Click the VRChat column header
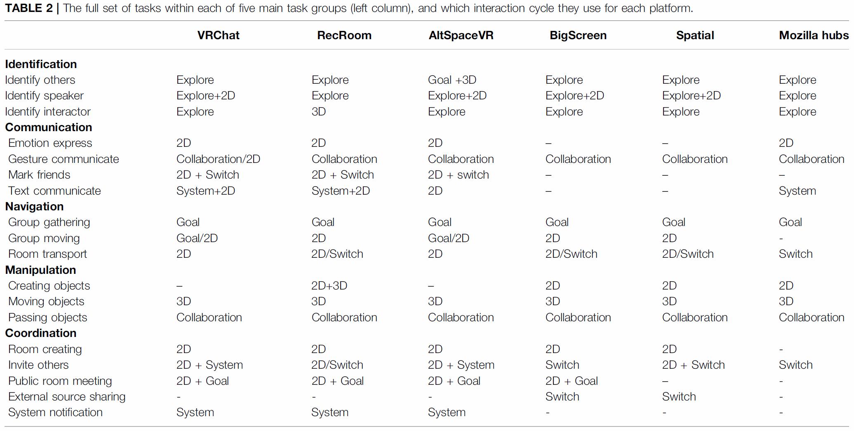 218,35
